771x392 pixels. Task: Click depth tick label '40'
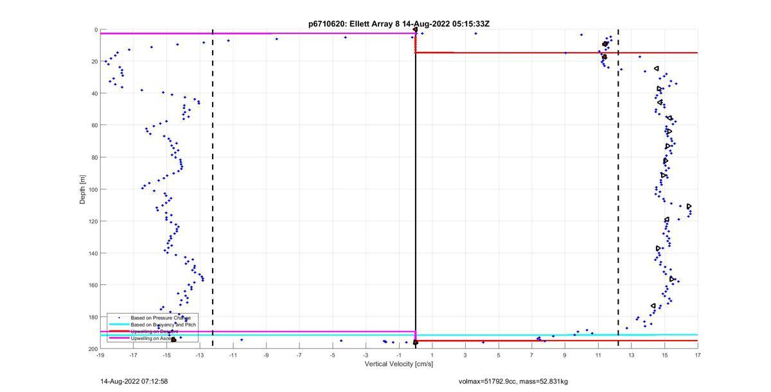coord(94,94)
